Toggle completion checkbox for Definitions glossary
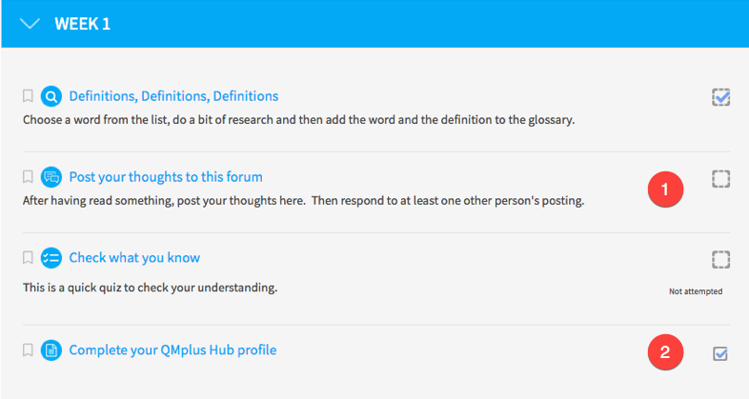 pyautogui.click(x=720, y=97)
